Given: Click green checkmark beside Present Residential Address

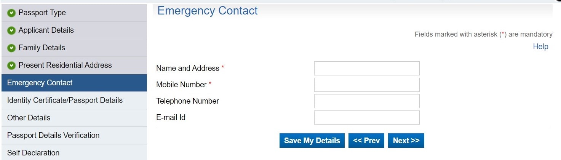Looking at the screenshot, I should click(x=11, y=66).
